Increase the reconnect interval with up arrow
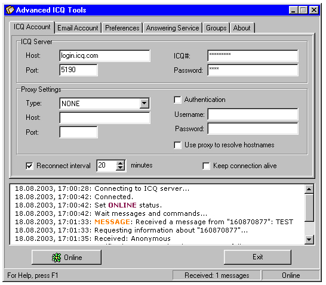Viewport: 326px width, 285px height. tap(120, 163)
